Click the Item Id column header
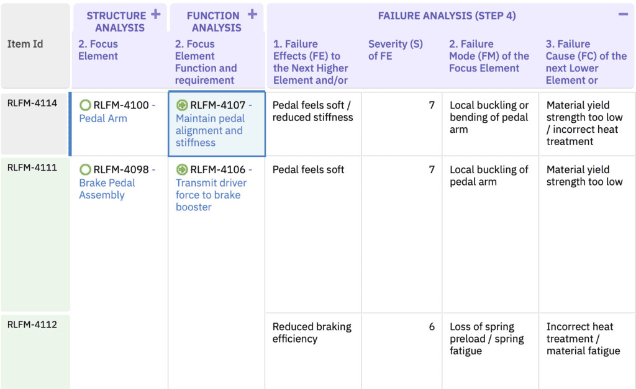636x389 pixels. pos(25,44)
